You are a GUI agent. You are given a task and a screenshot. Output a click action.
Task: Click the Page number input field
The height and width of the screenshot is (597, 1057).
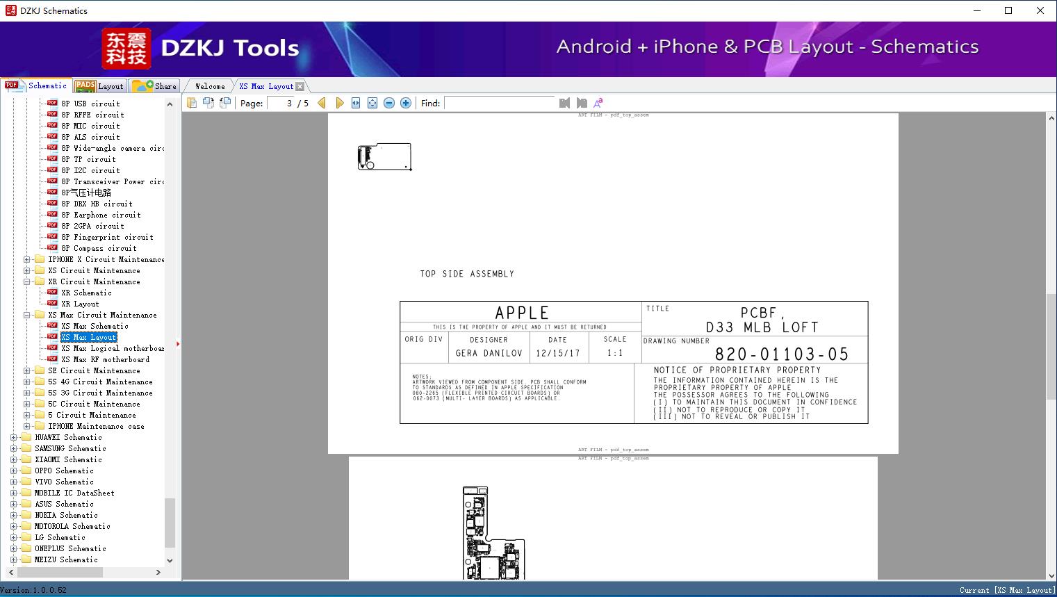click(281, 103)
